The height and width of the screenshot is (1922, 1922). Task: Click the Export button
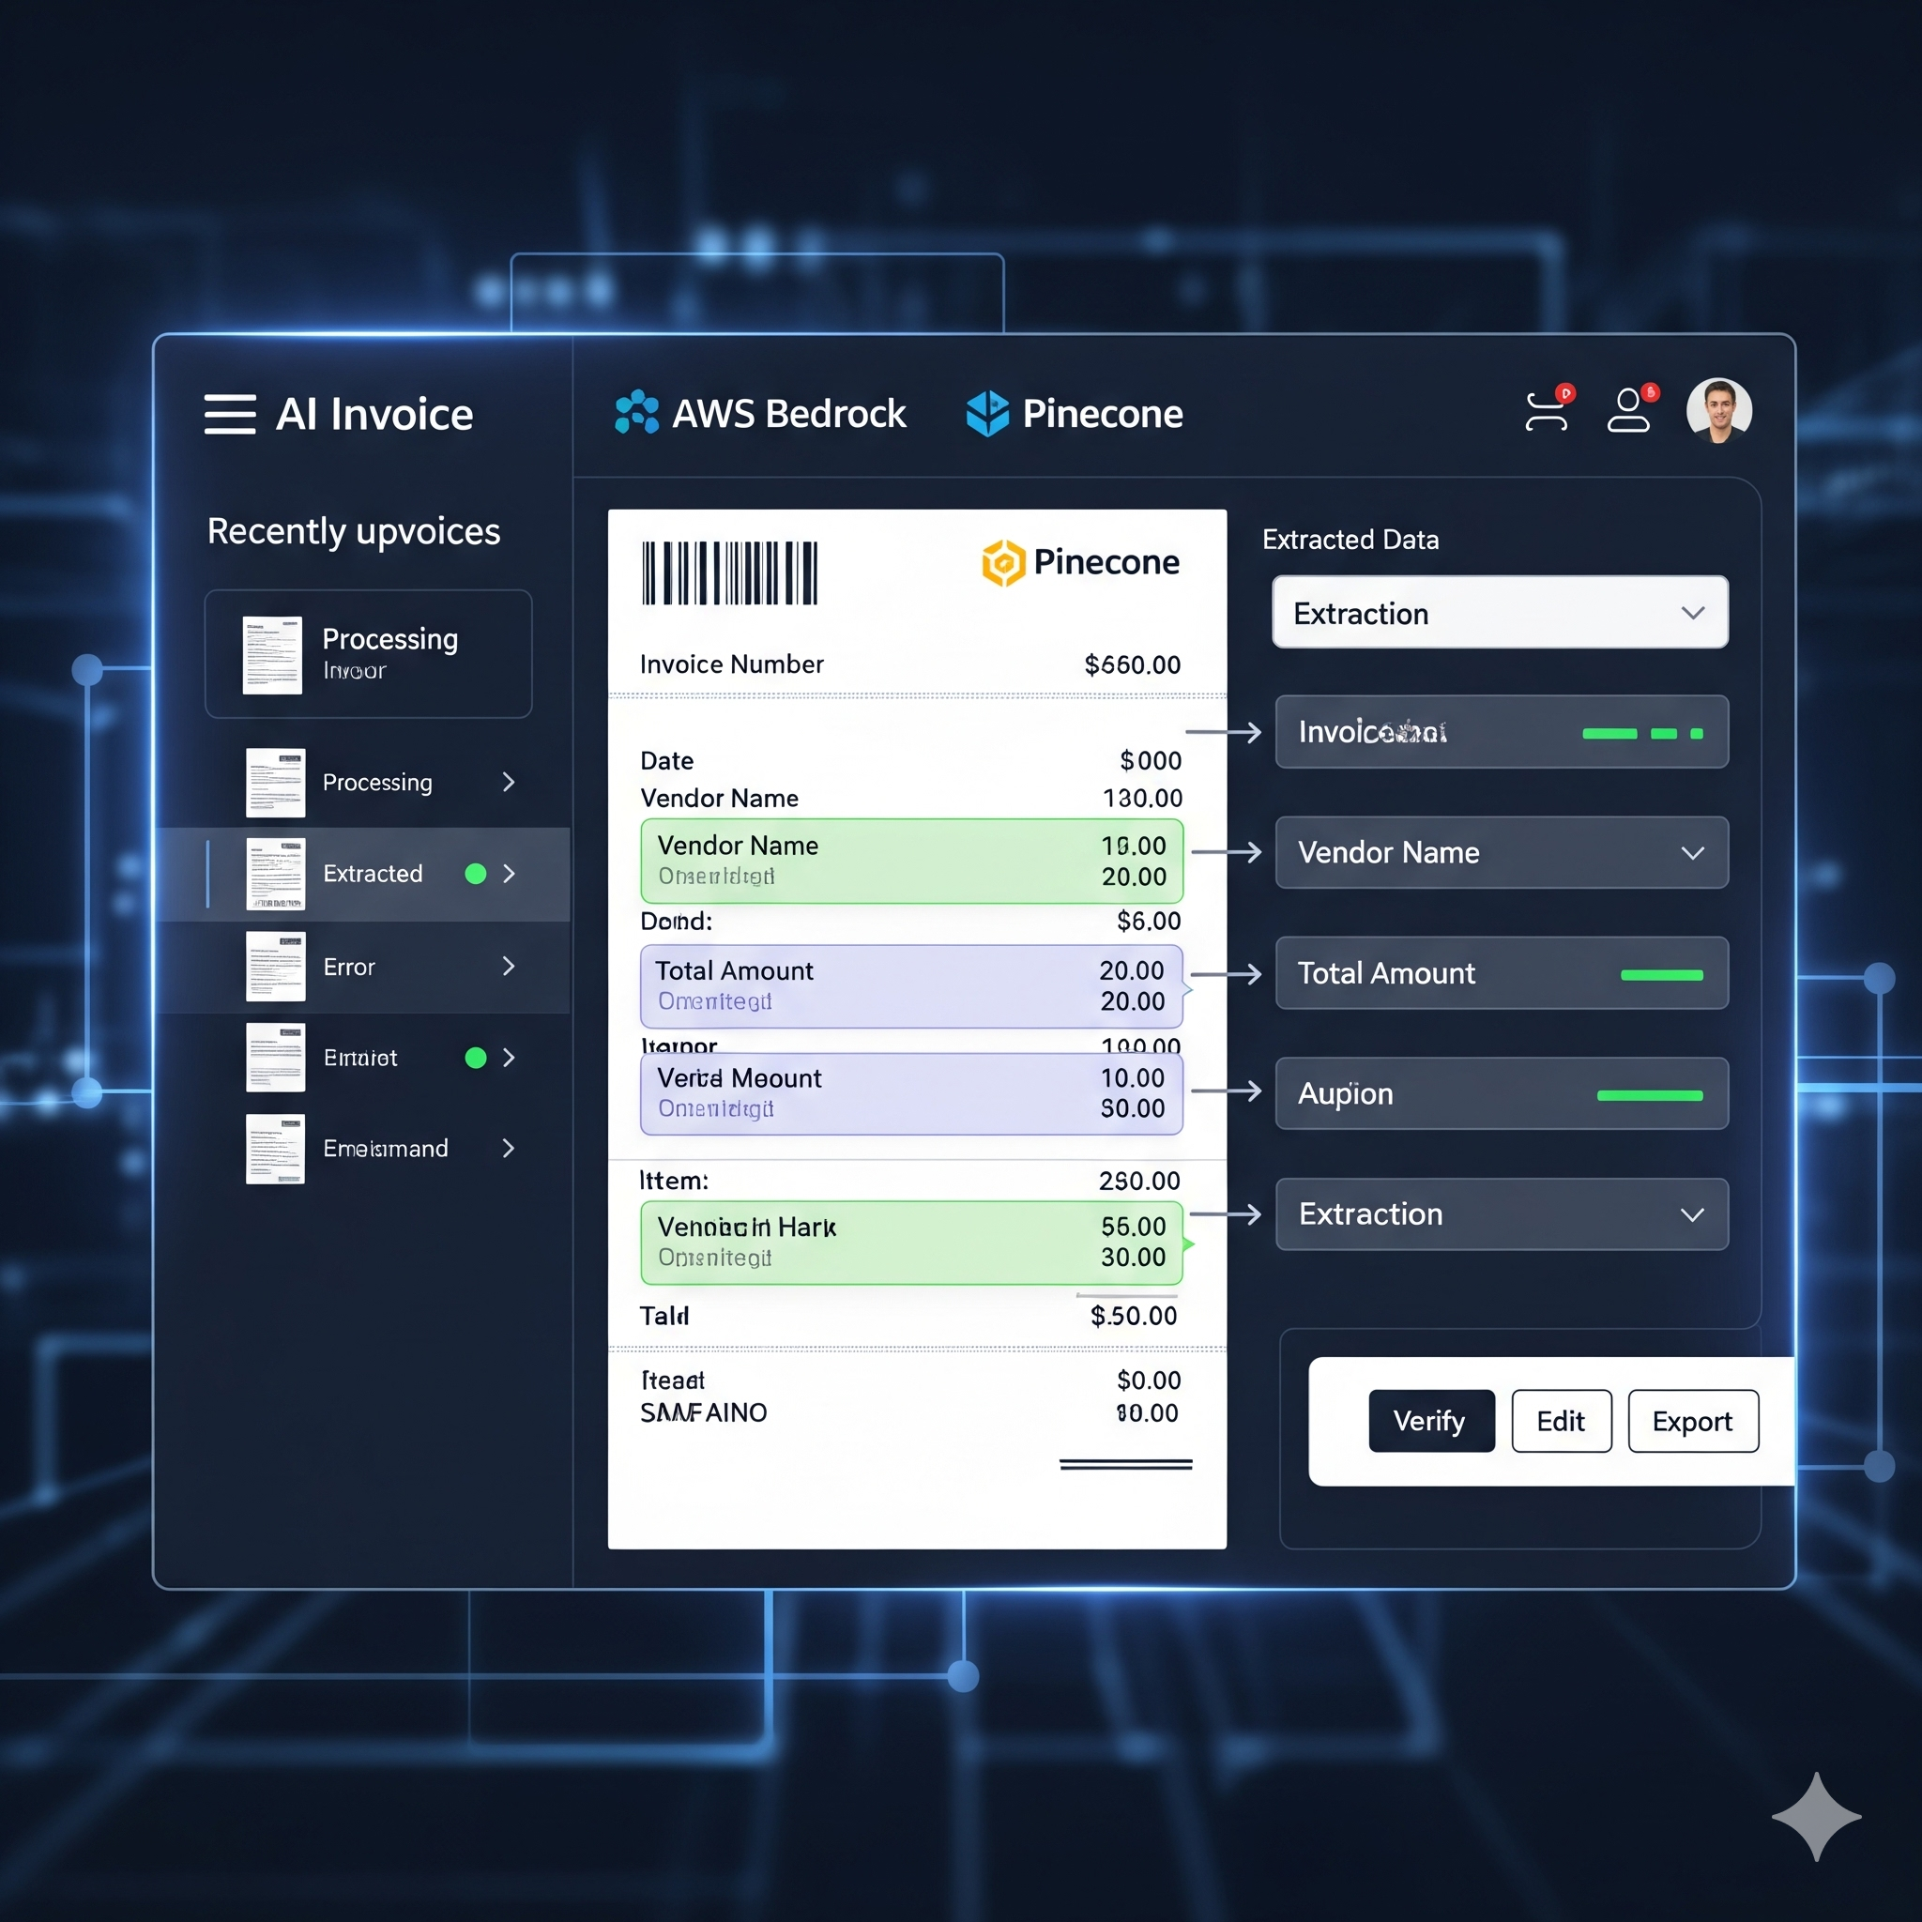[x=1692, y=1421]
